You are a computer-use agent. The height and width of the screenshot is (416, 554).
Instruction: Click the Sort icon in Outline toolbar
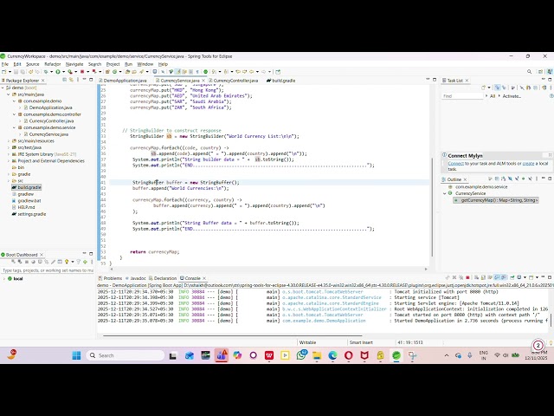(504, 179)
